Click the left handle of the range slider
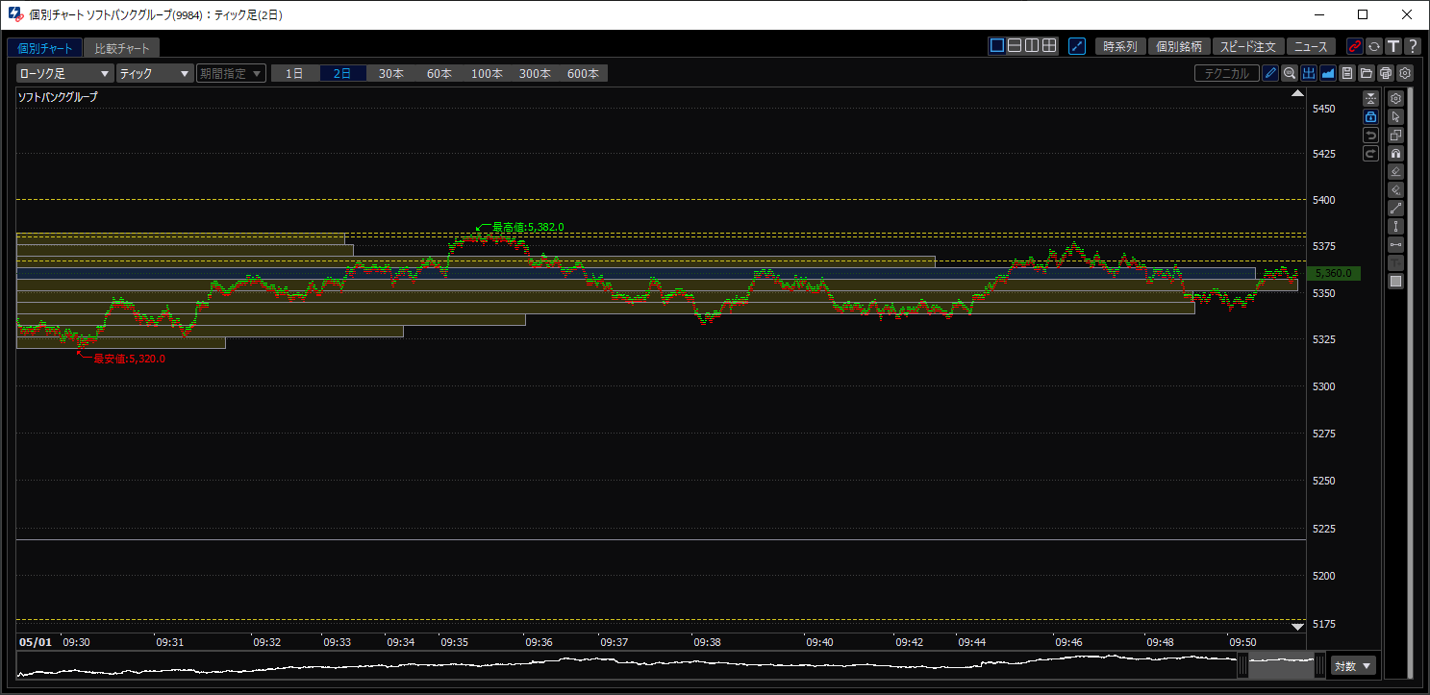Screen dimensions: 1430x695 coord(1242,664)
